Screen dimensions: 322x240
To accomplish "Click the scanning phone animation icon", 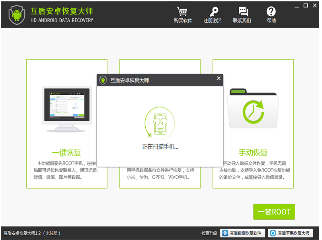I will (160, 122).
